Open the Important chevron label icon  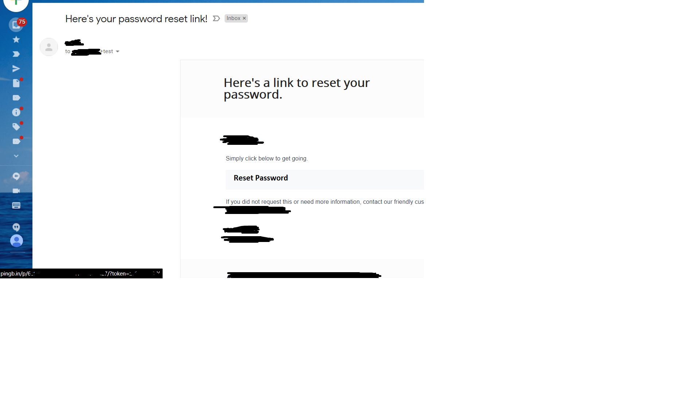coord(16,54)
